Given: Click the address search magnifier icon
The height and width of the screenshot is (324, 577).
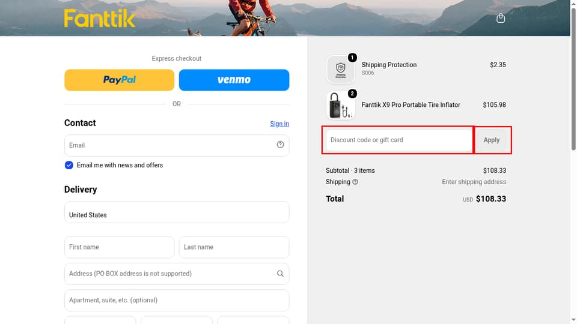Looking at the screenshot, I should (x=280, y=274).
